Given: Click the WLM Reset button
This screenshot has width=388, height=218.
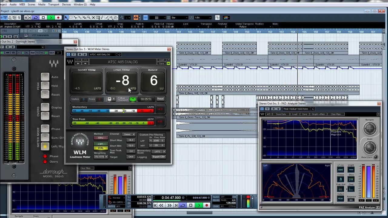Looking at the screenshot, I should 160,99.
